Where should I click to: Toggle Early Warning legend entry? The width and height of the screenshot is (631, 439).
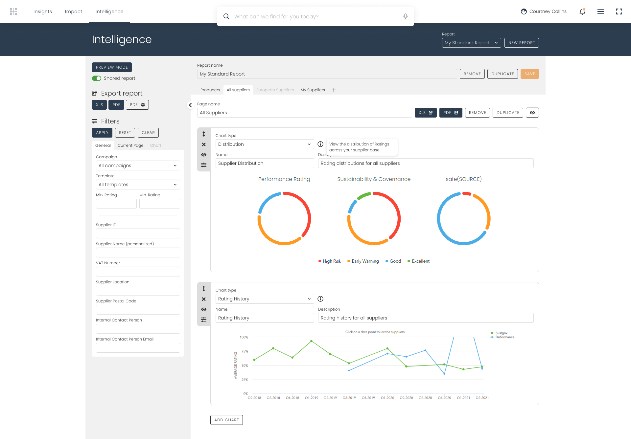[363, 261]
